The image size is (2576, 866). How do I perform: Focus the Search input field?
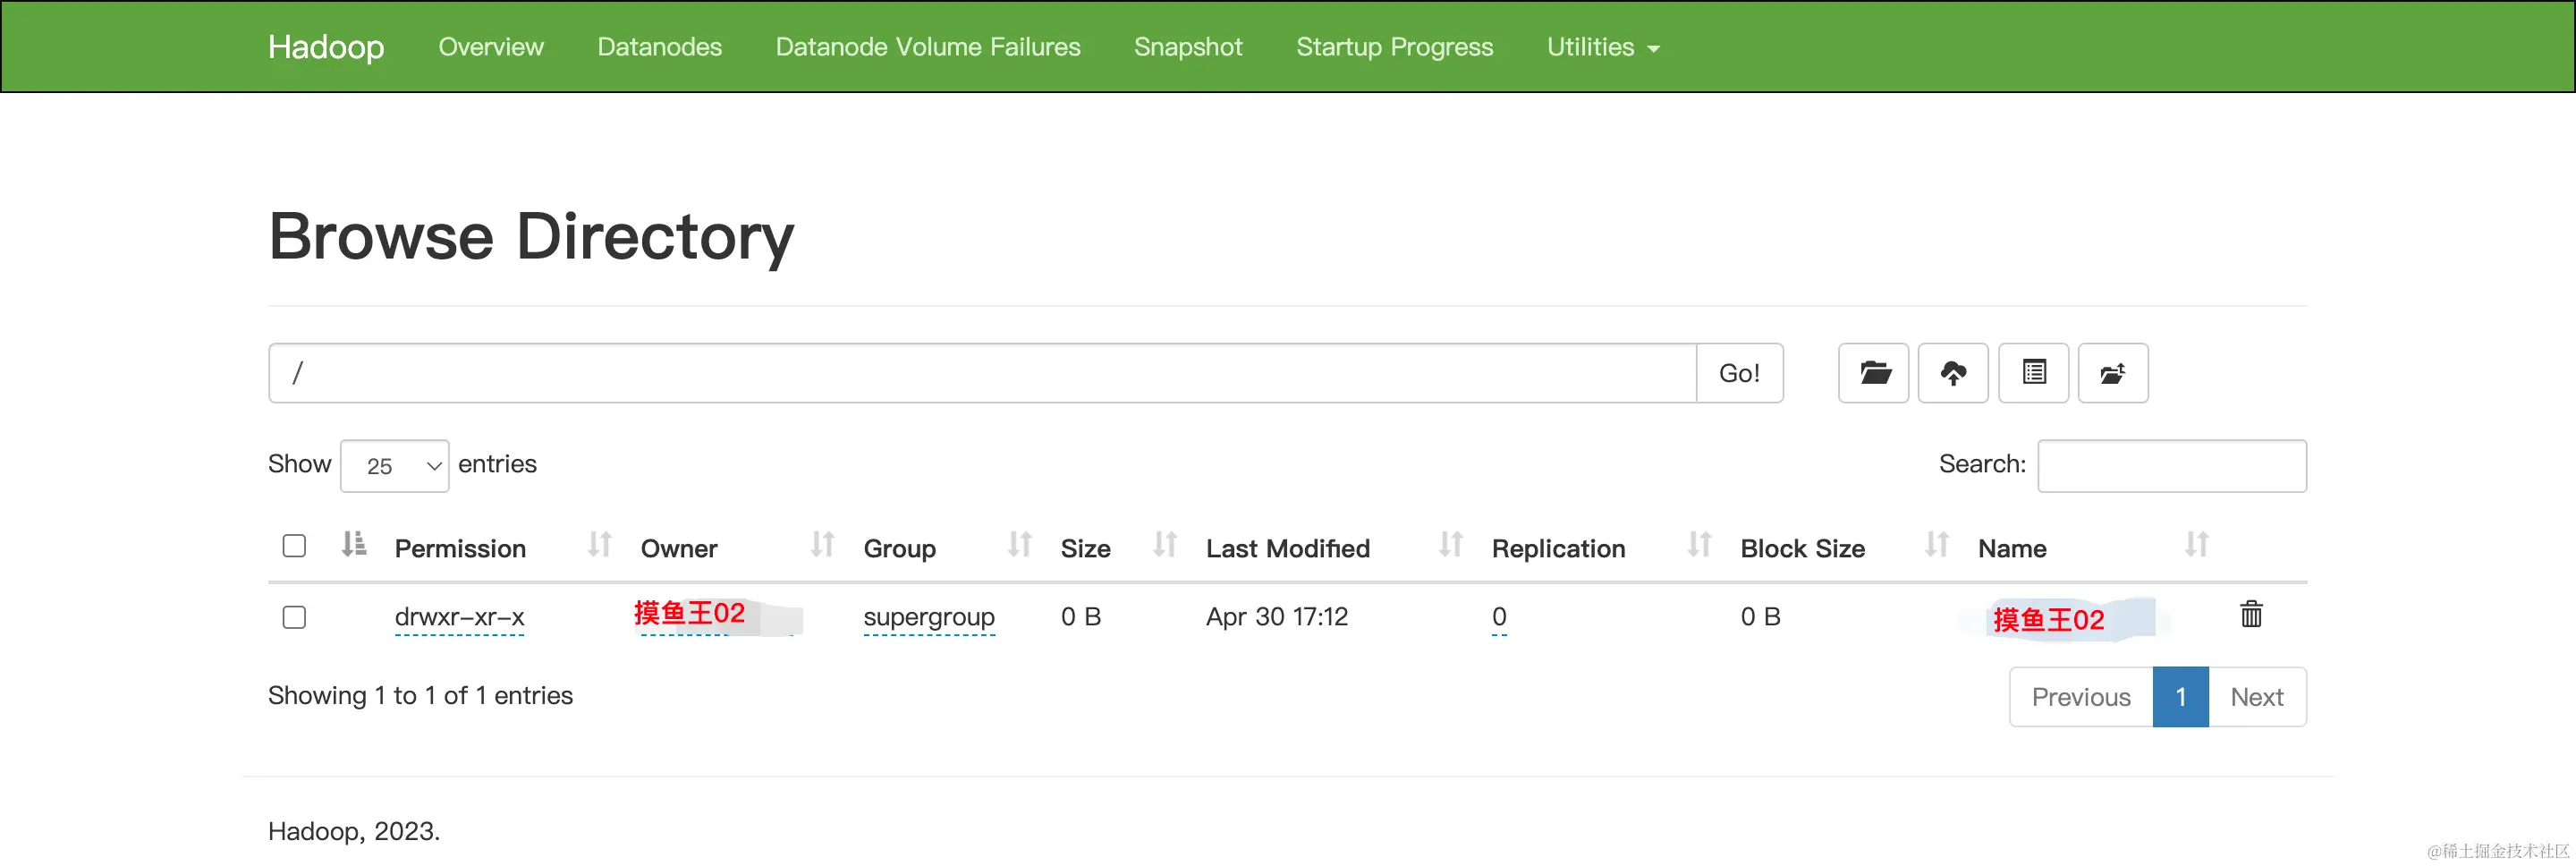(x=2171, y=466)
